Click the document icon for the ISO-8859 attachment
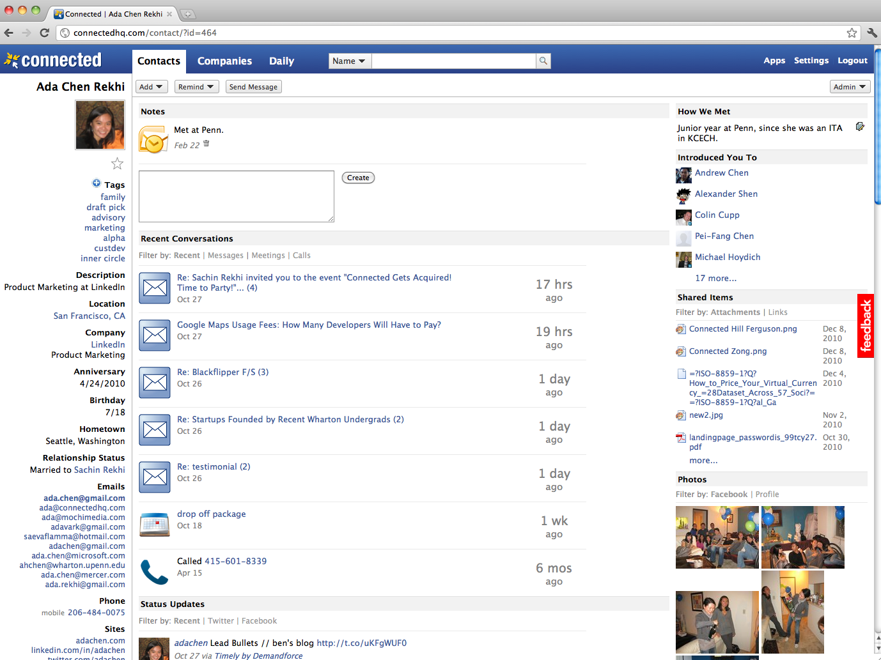This screenshot has height=660, width=881. 682,374
